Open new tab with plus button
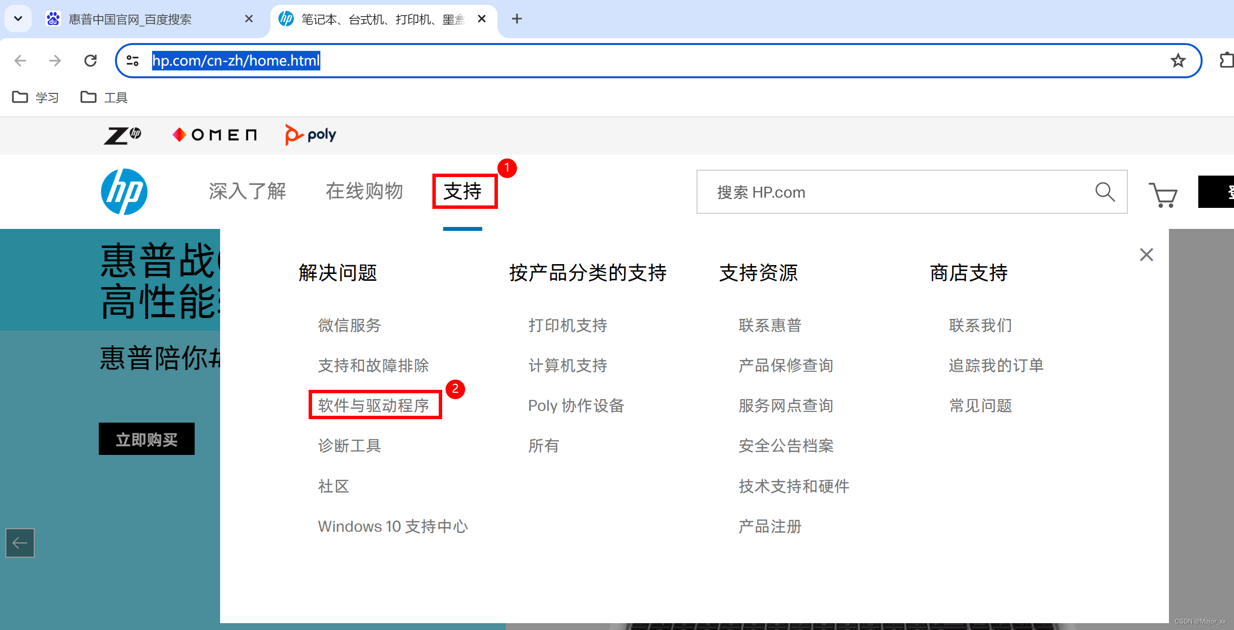 point(517,19)
